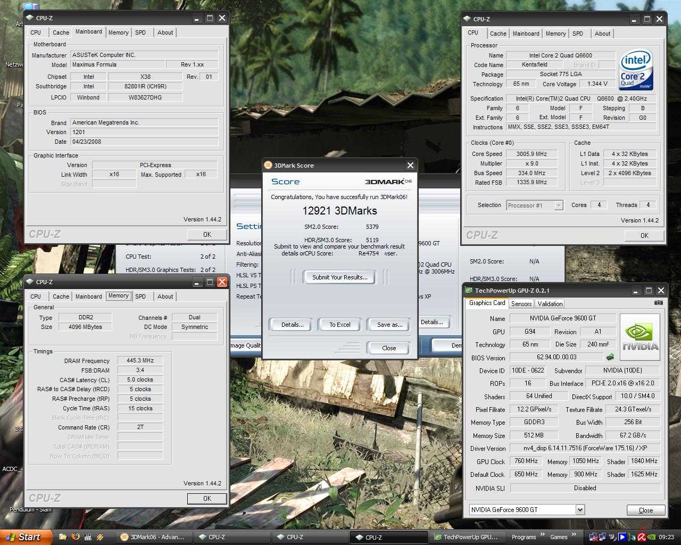Click the Driver Version field in GPU-Z
This screenshot has height=545, width=681.
(x=585, y=448)
